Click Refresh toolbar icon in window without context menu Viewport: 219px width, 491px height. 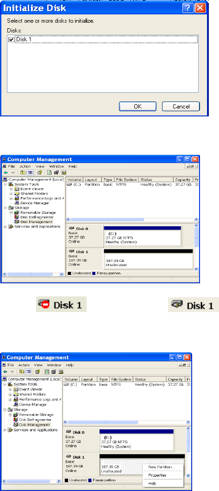pyautogui.click(x=49, y=172)
